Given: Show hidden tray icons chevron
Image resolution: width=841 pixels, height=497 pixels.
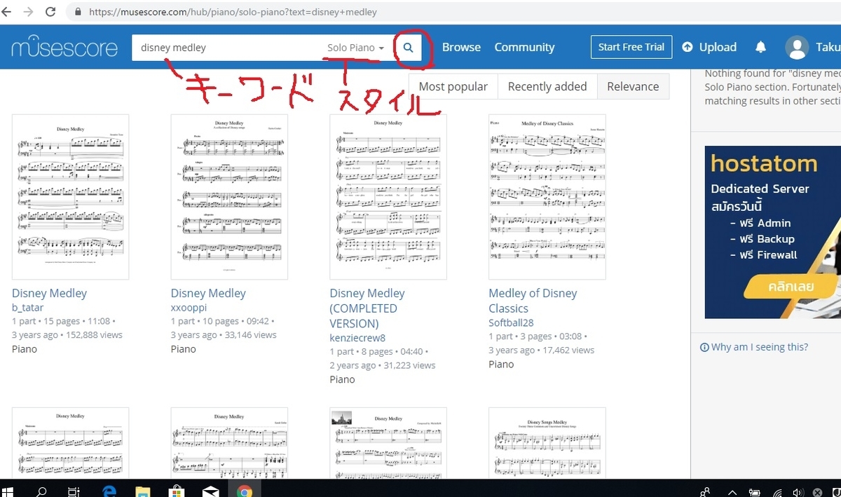Looking at the screenshot, I should (x=731, y=491).
